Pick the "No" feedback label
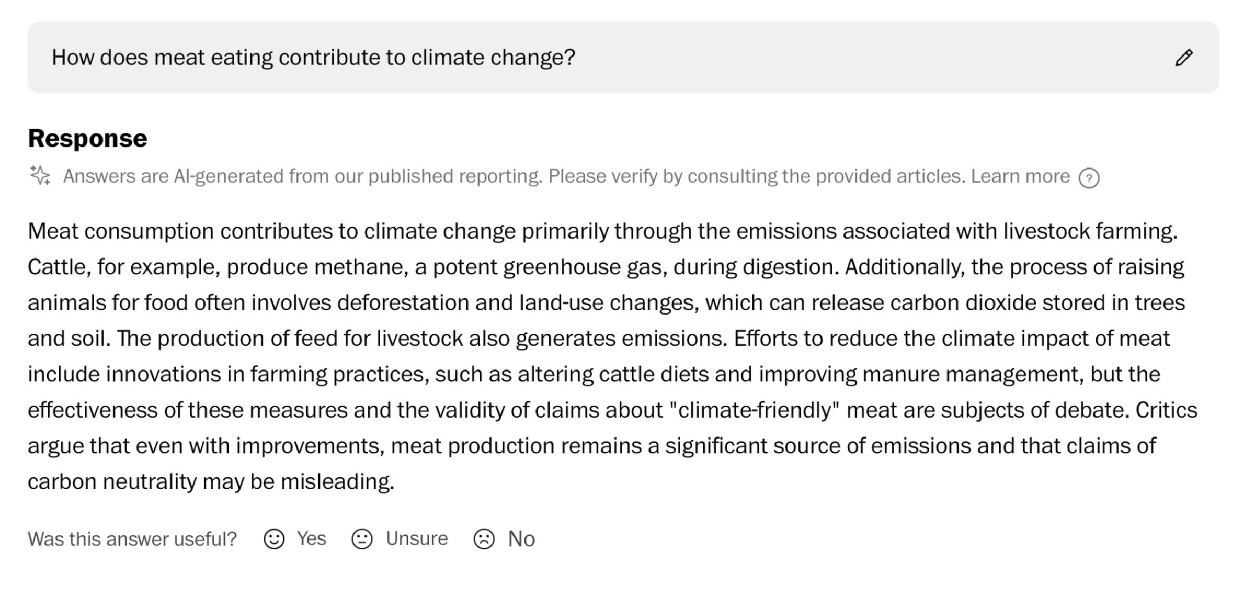This screenshot has width=1255, height=595. click(x=521, y=539)
